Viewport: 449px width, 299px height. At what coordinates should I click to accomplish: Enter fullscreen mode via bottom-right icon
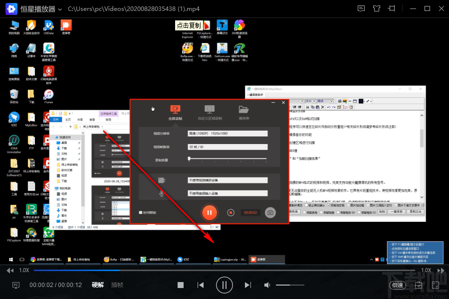point(435,285)
